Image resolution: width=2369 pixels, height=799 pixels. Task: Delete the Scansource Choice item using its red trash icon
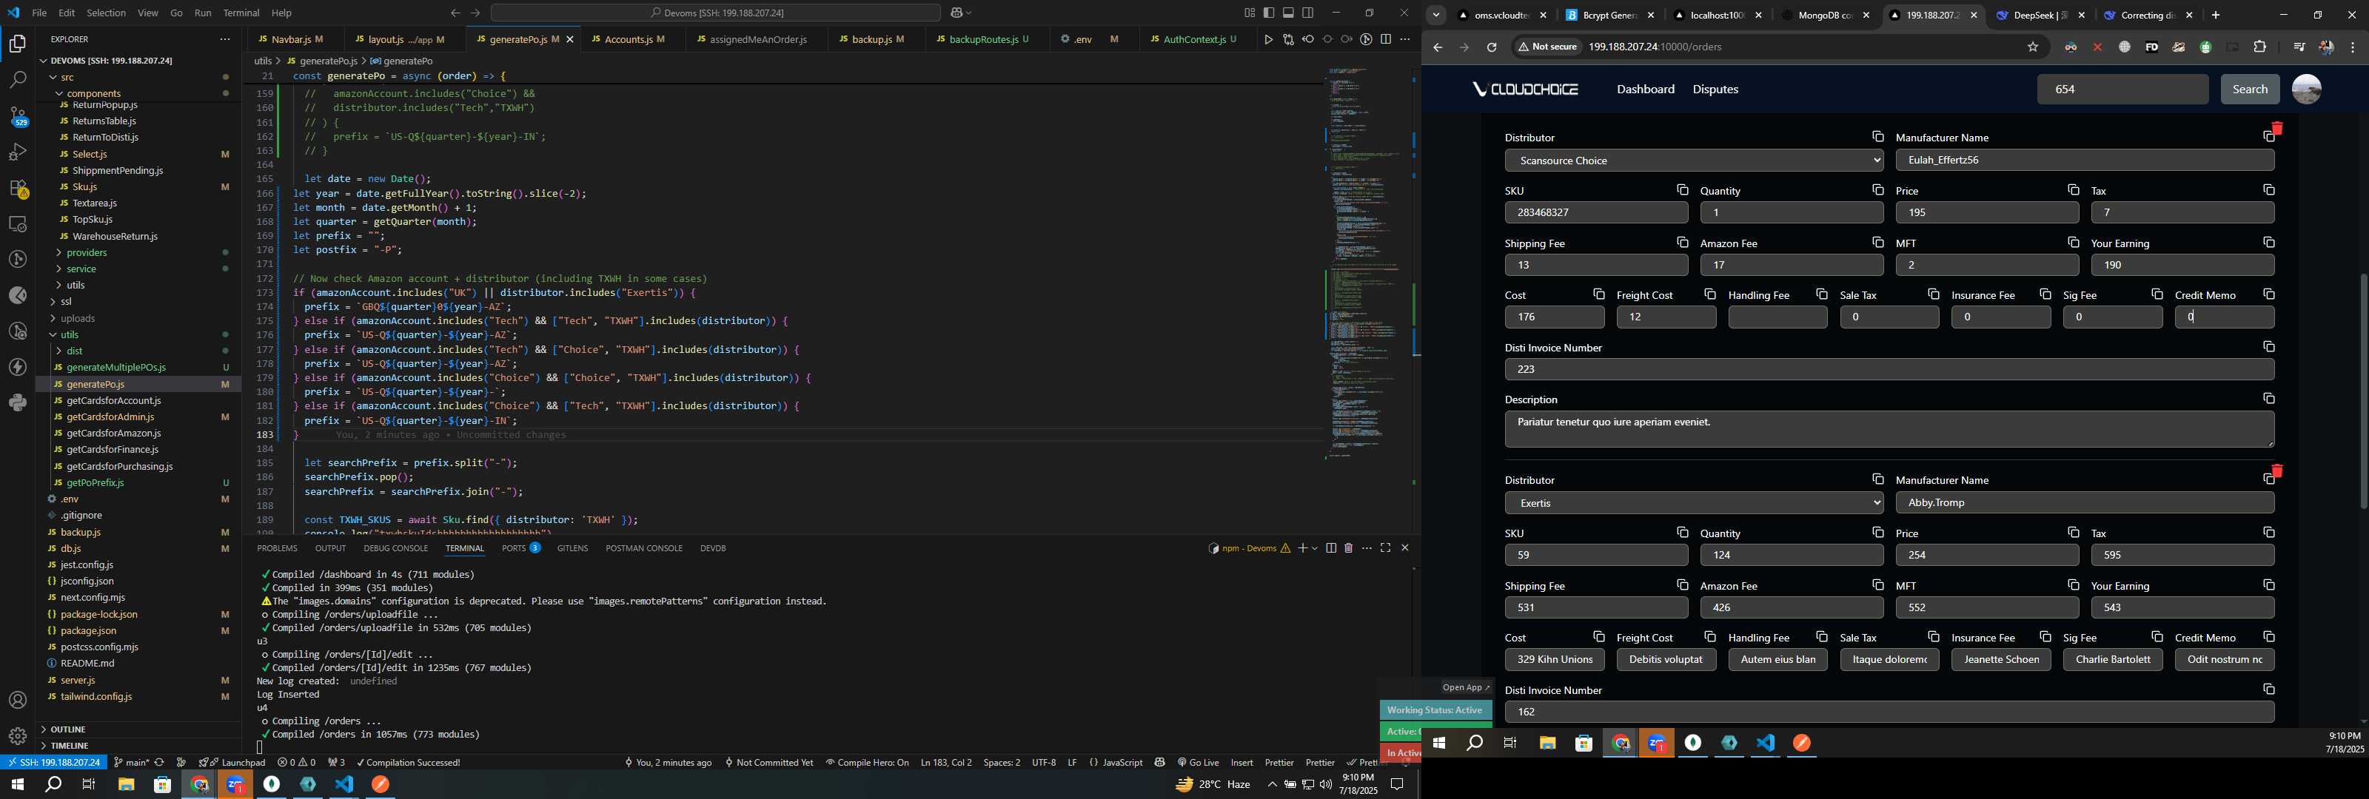(x=2277, y=128)
